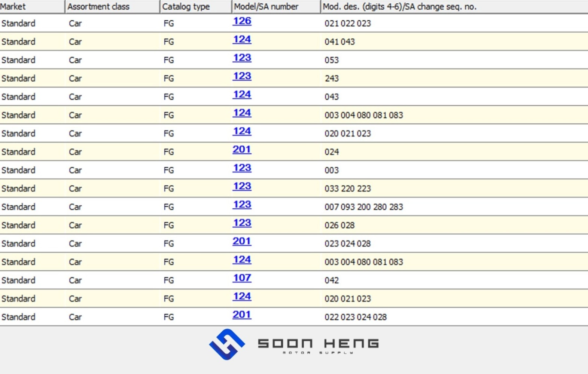This screenshot has width=588, height=374.
Task: Click the Car cell in the 022 023 024 028 row
Action: (75, 317)
